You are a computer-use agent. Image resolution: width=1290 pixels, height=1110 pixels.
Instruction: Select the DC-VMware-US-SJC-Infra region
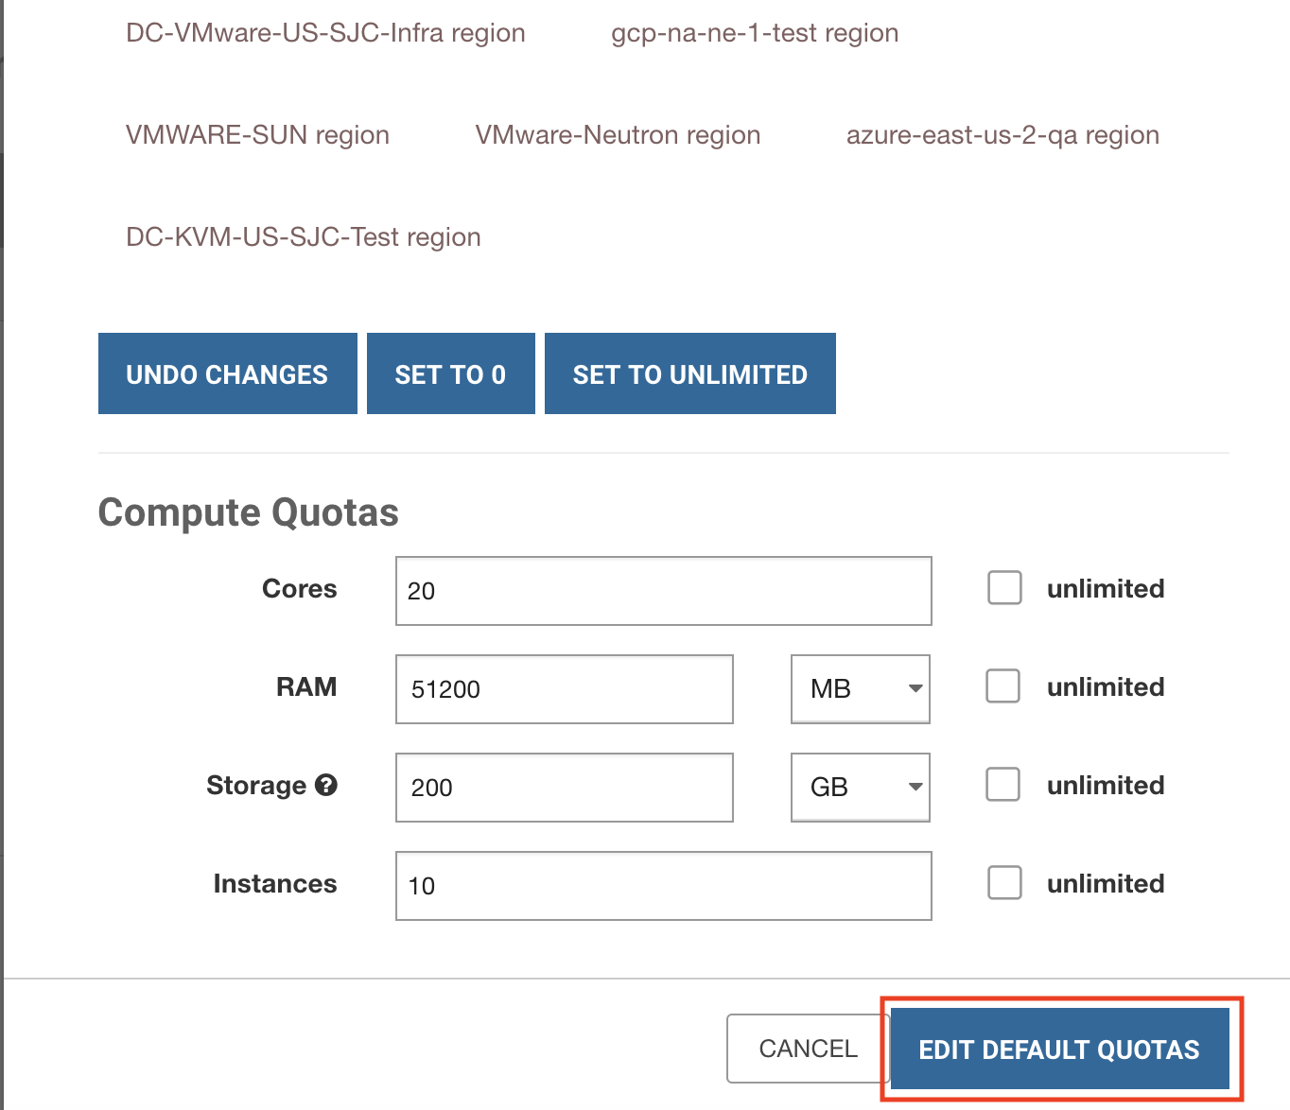point(325,33)
